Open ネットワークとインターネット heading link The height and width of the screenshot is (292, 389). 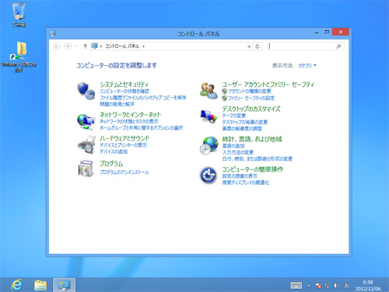(131, 114)
